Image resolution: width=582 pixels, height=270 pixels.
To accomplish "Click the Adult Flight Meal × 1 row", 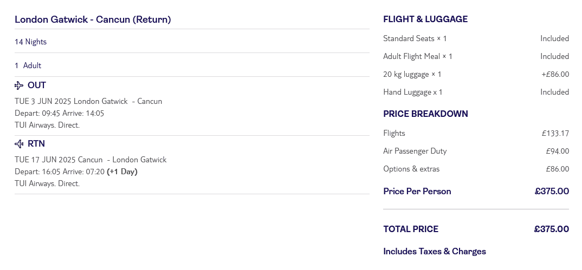I will 418,56.
